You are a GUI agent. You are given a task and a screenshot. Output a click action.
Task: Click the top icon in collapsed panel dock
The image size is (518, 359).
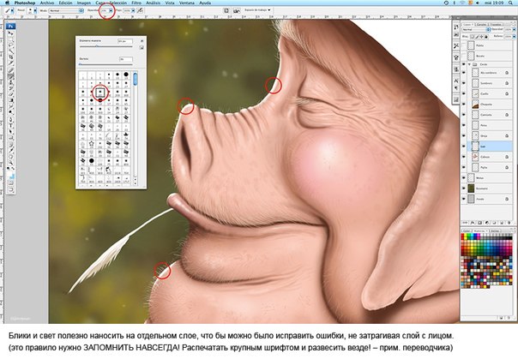[x=456, y=27]
